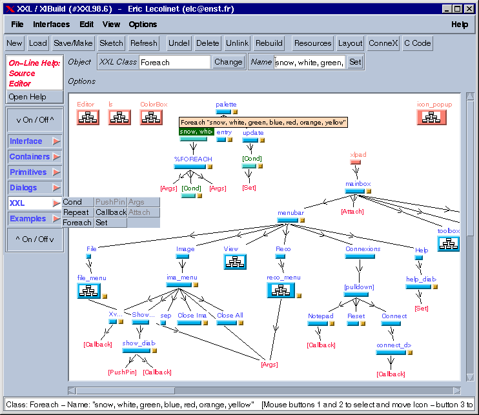Click the Name text field
The height and width of the screenshot is (415, 479).
pos(309,63)
